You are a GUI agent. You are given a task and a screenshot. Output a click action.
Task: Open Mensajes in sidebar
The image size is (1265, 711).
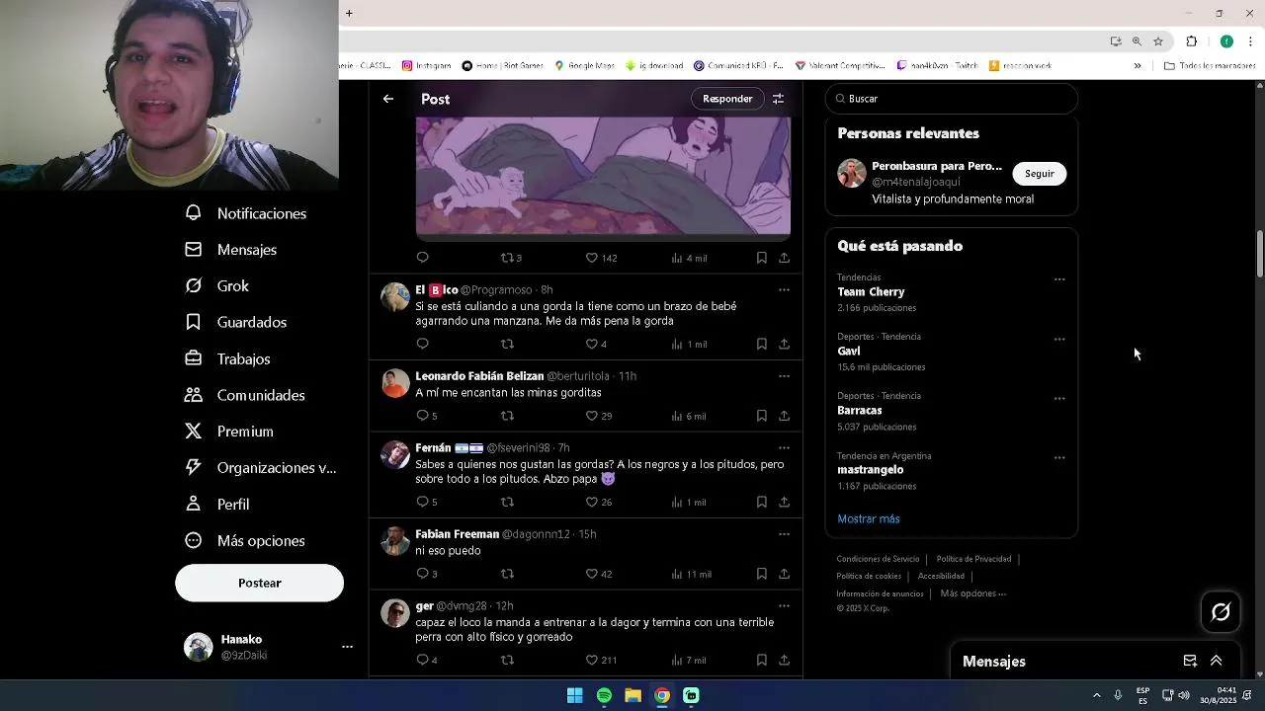(231, 250)
